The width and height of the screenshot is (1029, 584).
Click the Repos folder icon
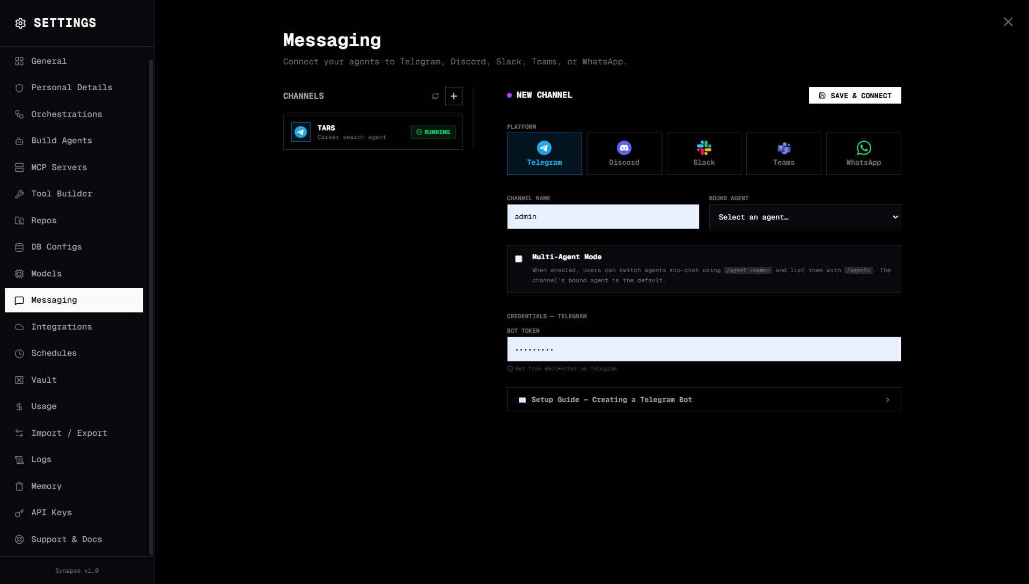pyautogui.click(x=19, y=221)
